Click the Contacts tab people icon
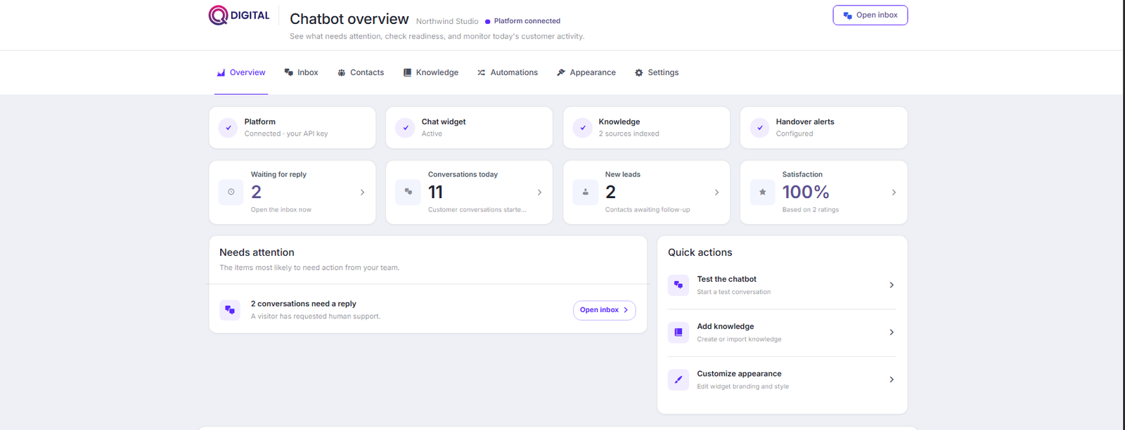 [x=342, y=72]
